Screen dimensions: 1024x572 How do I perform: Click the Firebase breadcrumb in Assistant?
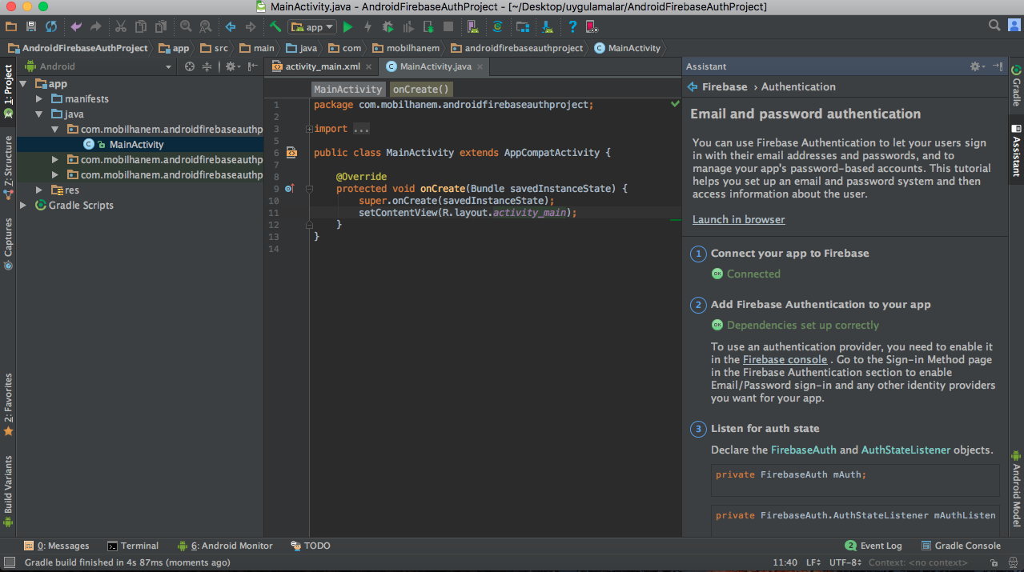[x=725, y=86]
